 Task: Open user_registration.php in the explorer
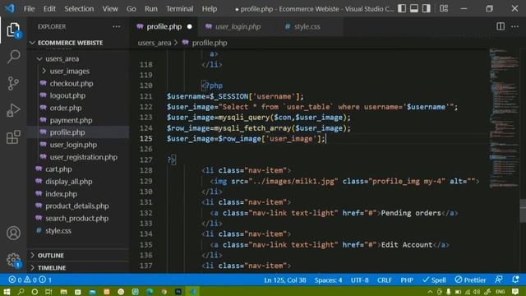point(84,157)
